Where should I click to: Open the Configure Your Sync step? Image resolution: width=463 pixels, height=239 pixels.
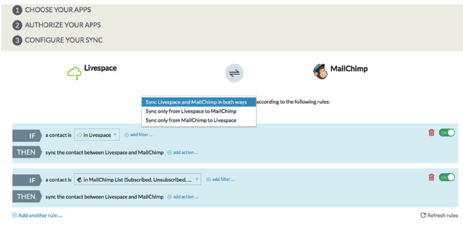coord(64,40)
